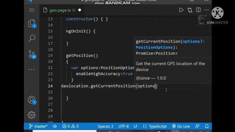This screenshot has width=235, height=132.
Task: Click line number 19 in gutter
Action: (50, 55)
